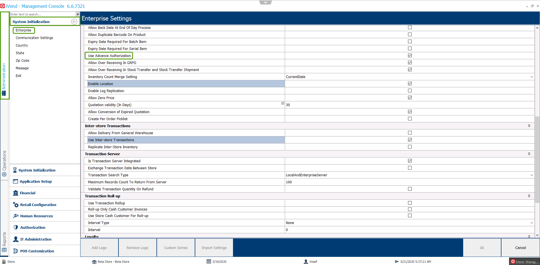The height and width of the screenshot is (265, 540).
Task: Open the Country menu item
Action: 22,45
